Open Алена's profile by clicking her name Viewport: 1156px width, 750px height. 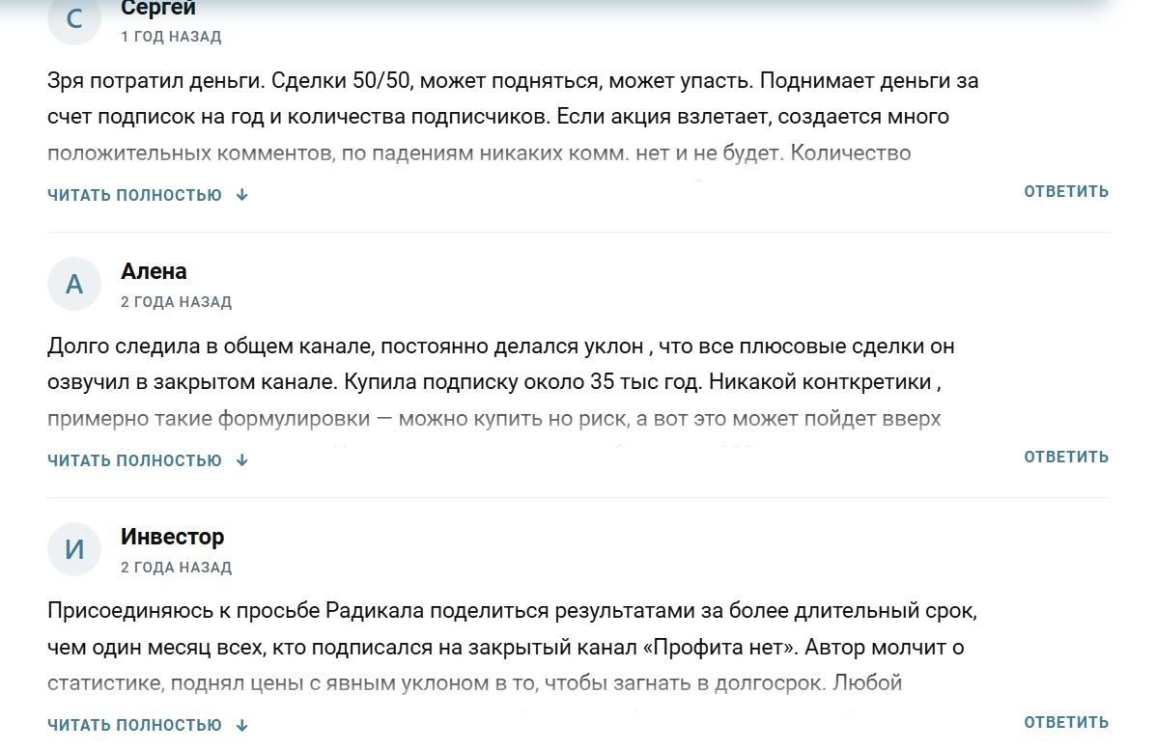click(153, 271)
